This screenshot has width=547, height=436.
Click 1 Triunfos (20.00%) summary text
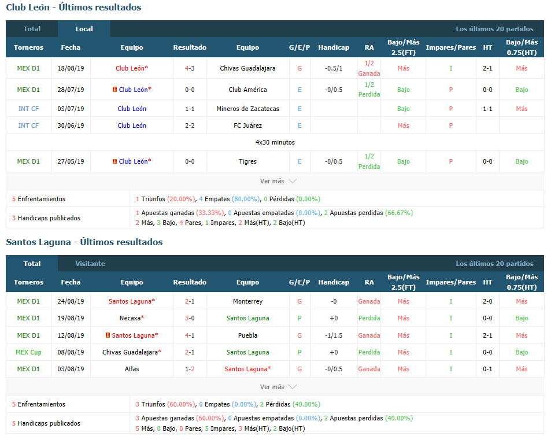(x=165, y=199)
